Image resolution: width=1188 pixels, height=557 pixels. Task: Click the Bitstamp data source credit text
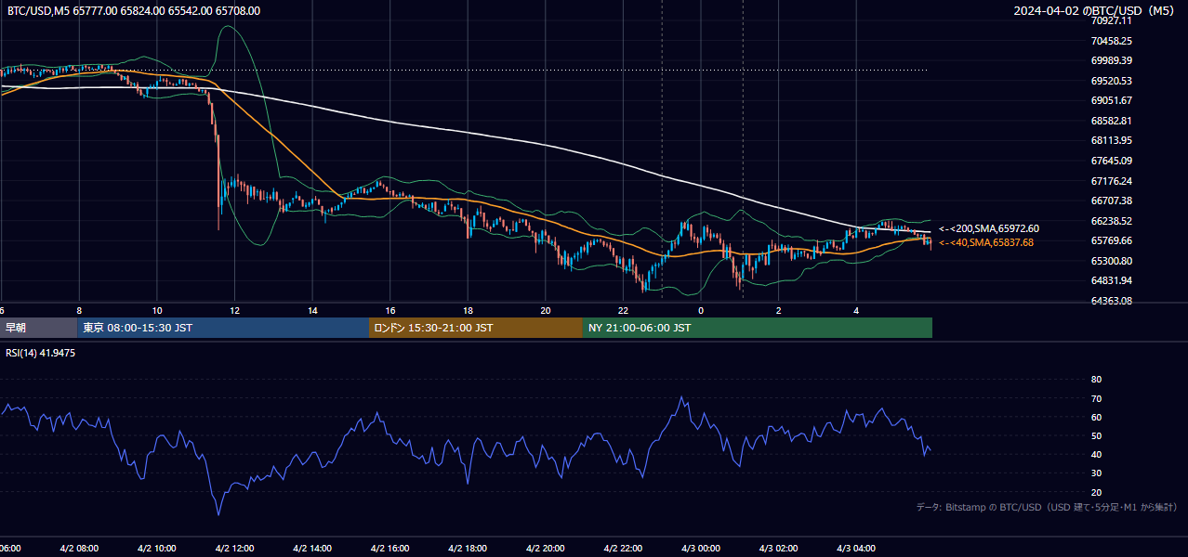pyautogui.click(x=1047, y=507)
